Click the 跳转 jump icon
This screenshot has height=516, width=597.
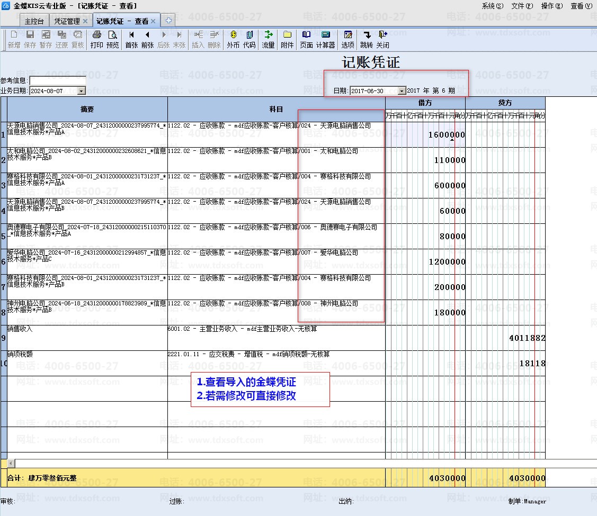(x=366, y=39)
